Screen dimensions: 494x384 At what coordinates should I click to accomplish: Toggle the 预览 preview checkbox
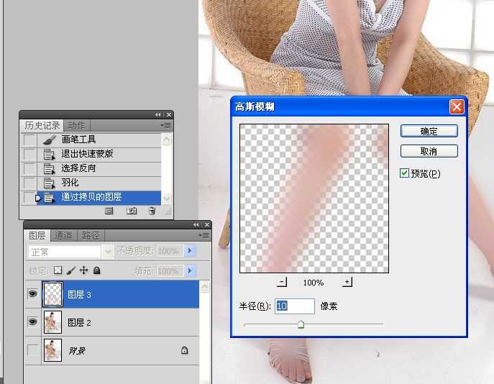point(404,173)
